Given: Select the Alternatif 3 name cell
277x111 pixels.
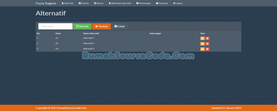Looking at the screenshot, I should pos(89,49).
